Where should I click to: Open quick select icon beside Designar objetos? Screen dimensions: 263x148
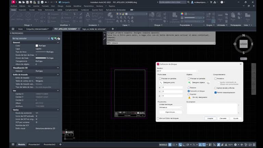click(x=208, y=83)
